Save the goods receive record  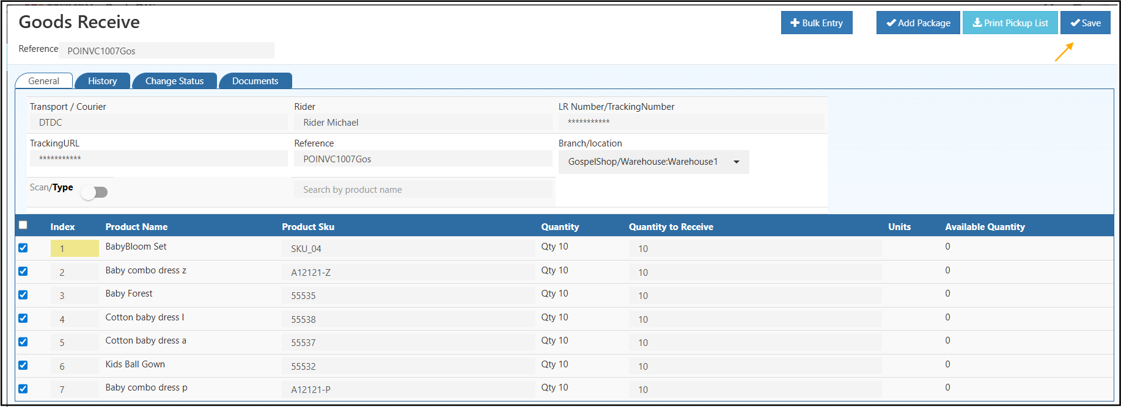click(x=1085, y=23)
